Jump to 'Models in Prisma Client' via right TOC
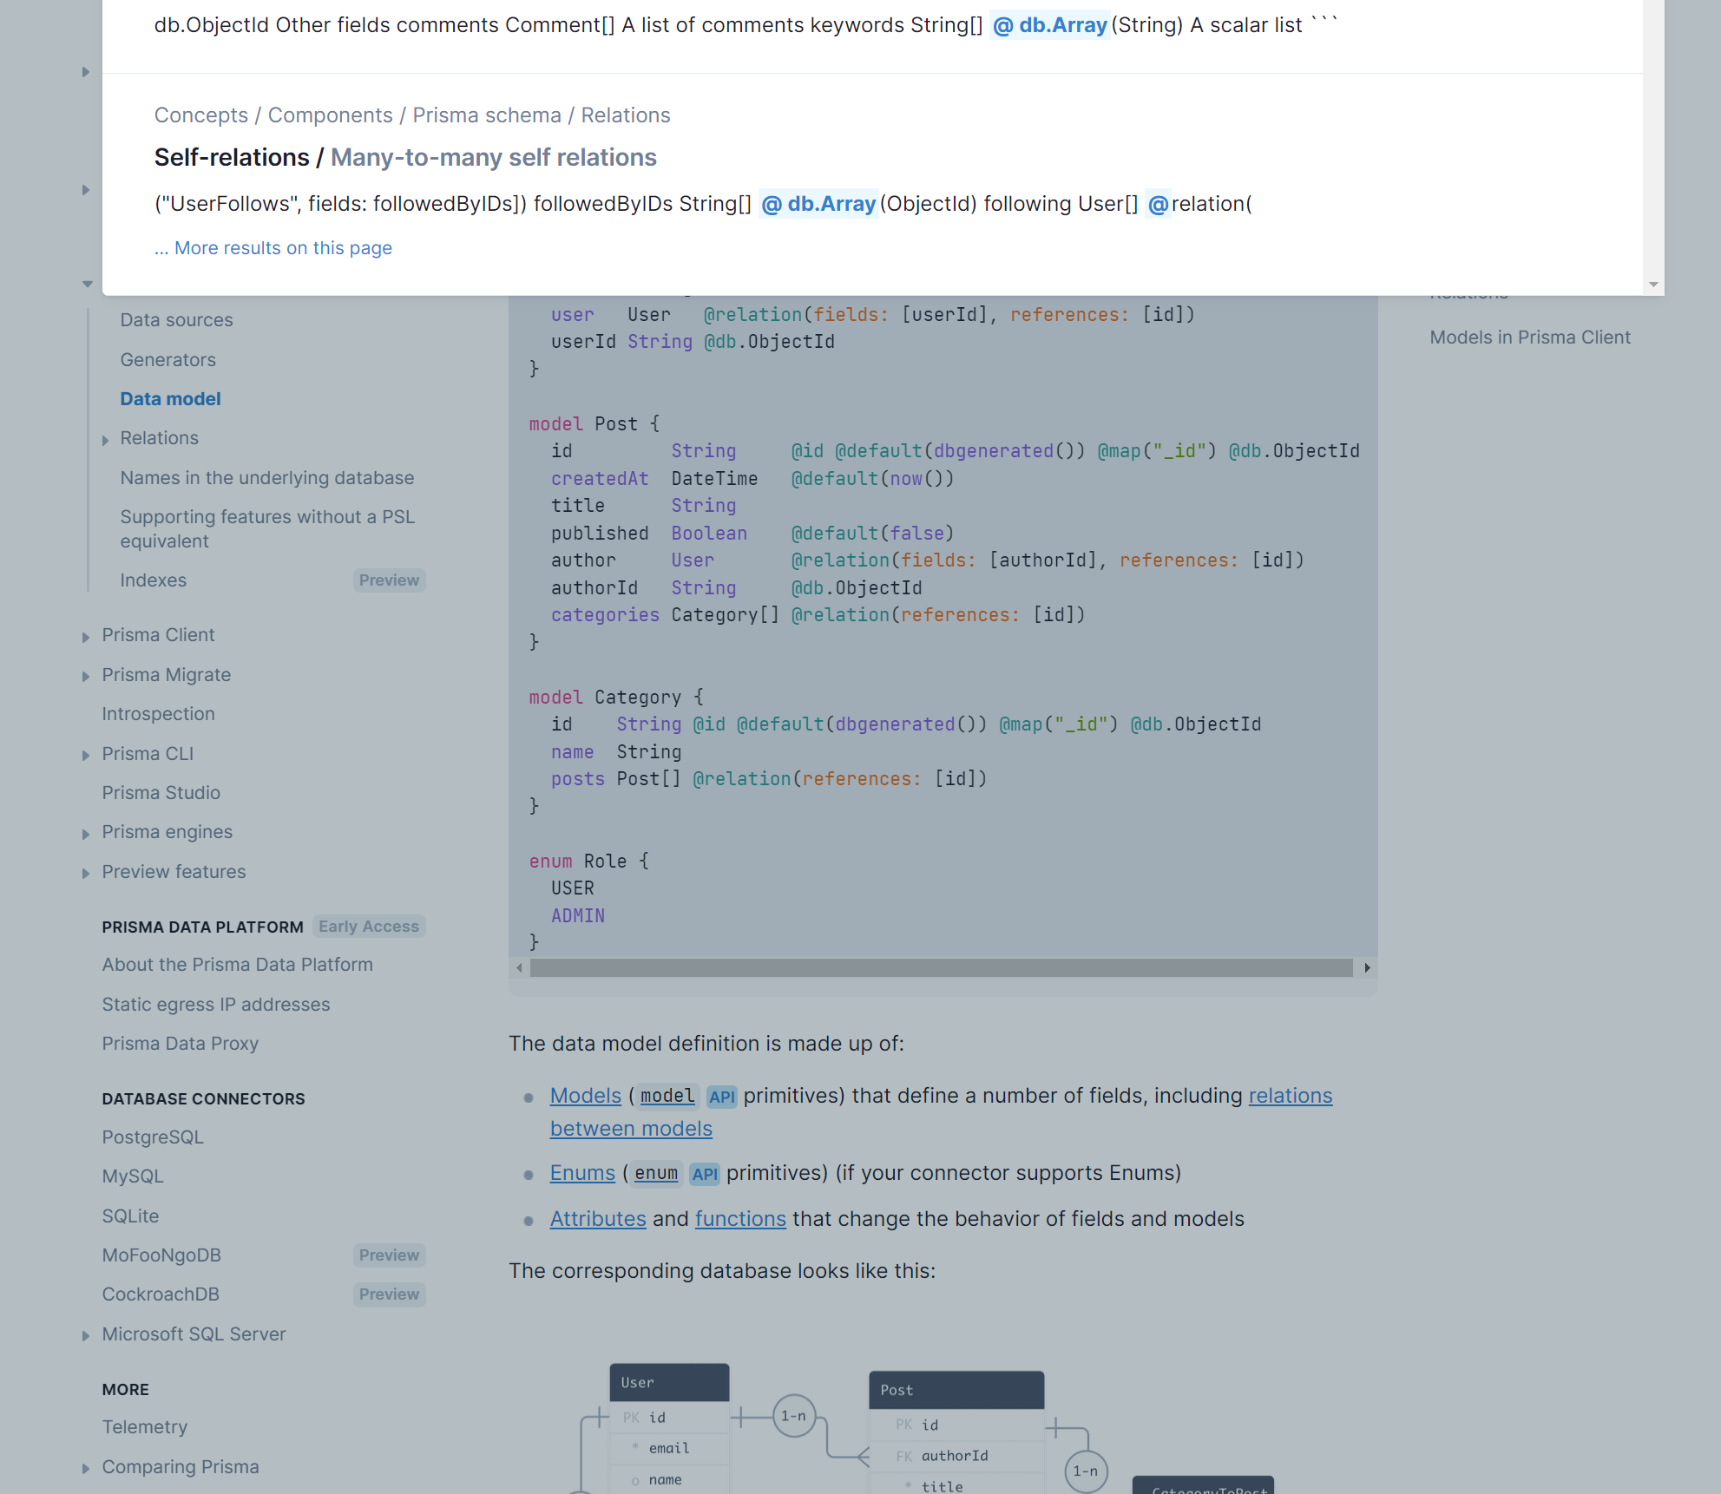Screen dimensions: 1721x1494 (x=1530, y=337)
